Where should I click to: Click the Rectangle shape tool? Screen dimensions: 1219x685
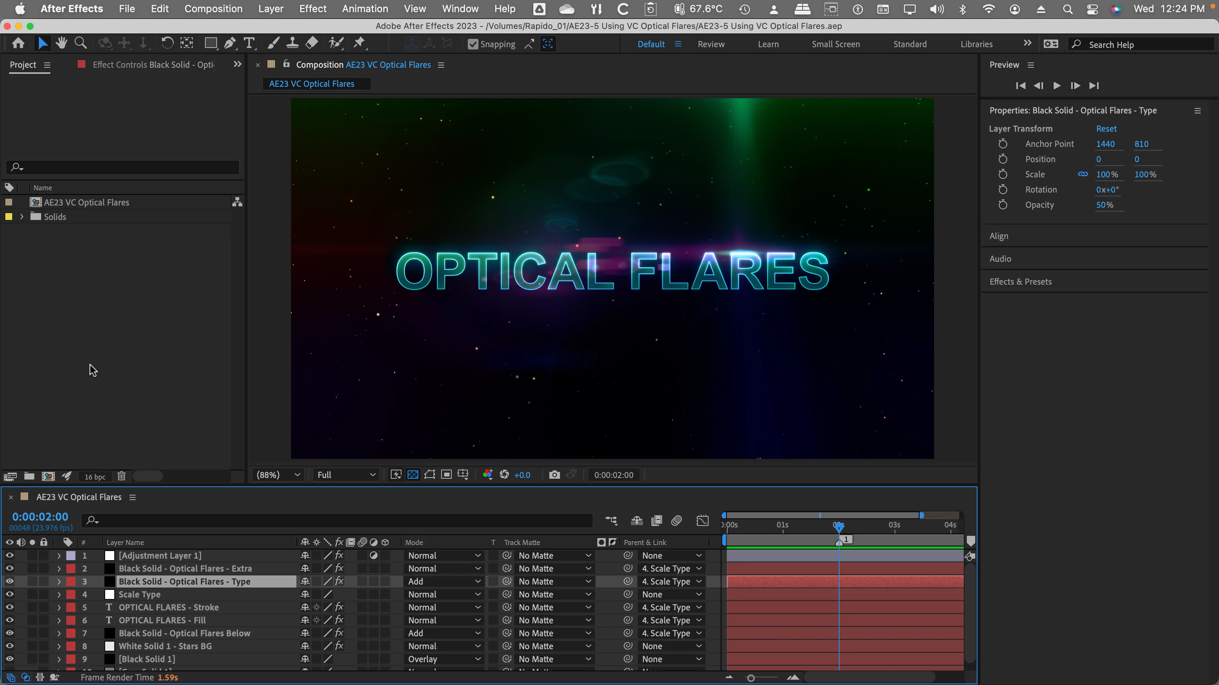pos(211,43)
